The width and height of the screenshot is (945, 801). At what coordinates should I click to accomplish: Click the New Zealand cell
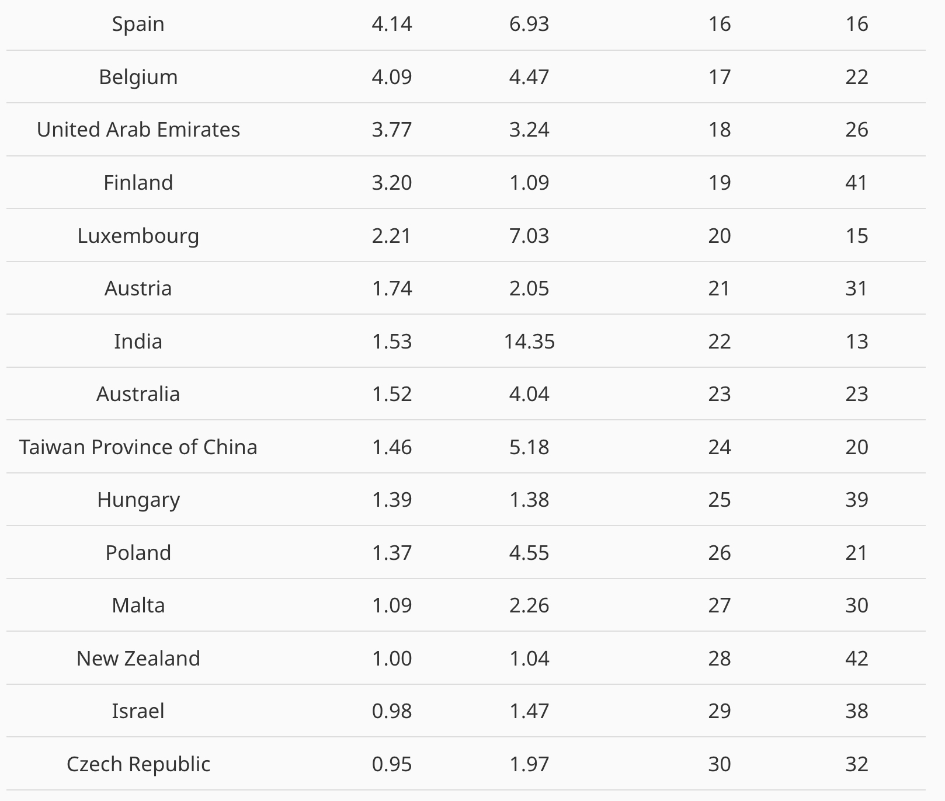[x=138, y=659]
